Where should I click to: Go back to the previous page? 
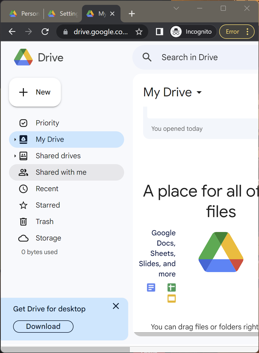12,32
